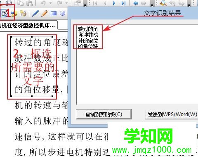This screenshot has width=198, height=157.
Task: Open the redo history dropdown arrow
Action: tap(66, 3)
